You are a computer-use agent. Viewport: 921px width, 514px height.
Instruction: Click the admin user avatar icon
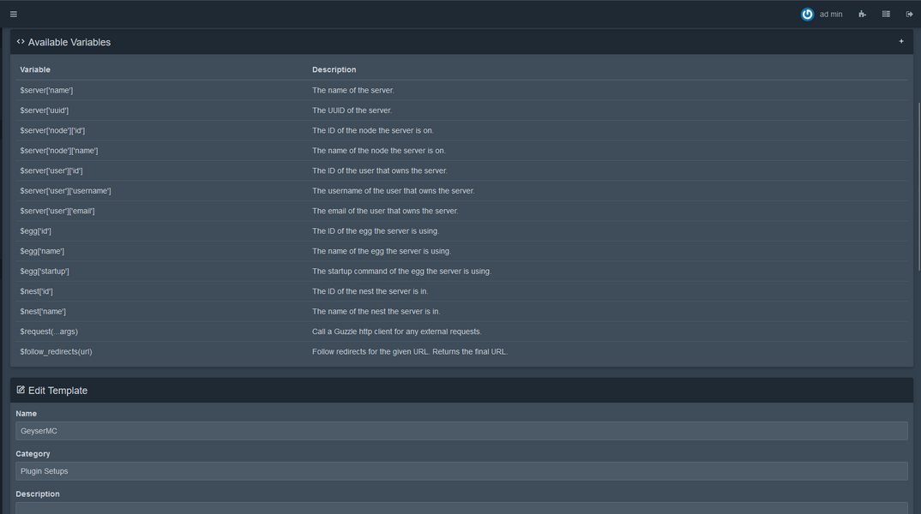807,15
